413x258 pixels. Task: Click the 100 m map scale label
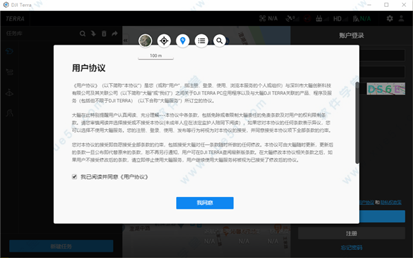pos(156,56)
